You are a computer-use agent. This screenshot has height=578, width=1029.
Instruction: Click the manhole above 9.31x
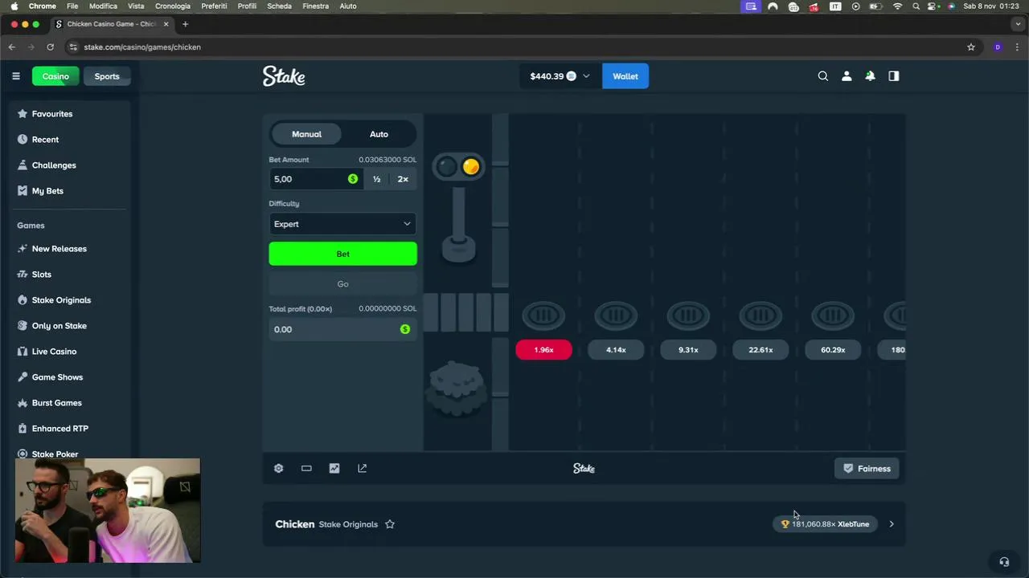tap(688, 315)
